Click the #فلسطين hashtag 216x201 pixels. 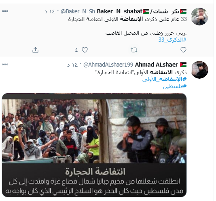tap(174, 86)
